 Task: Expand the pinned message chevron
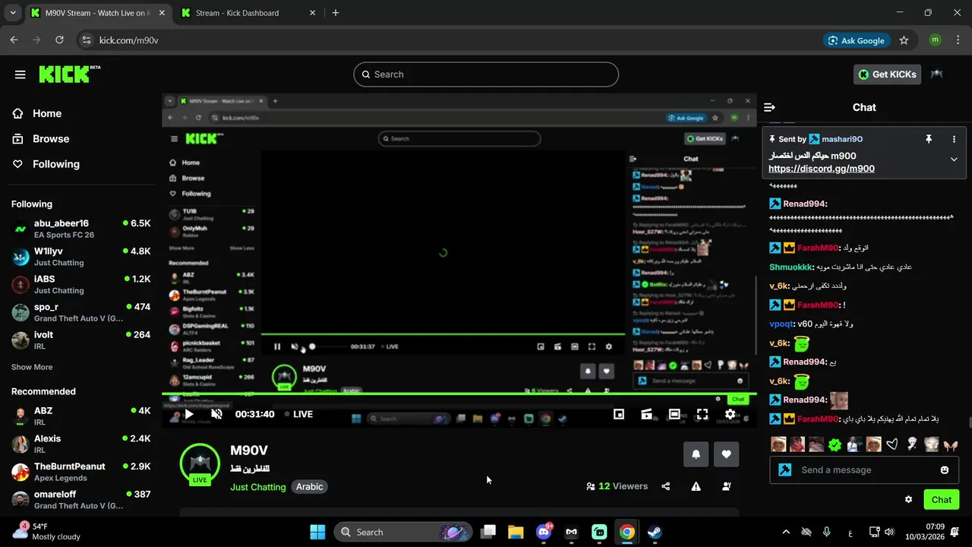click(x=954, y=160)
